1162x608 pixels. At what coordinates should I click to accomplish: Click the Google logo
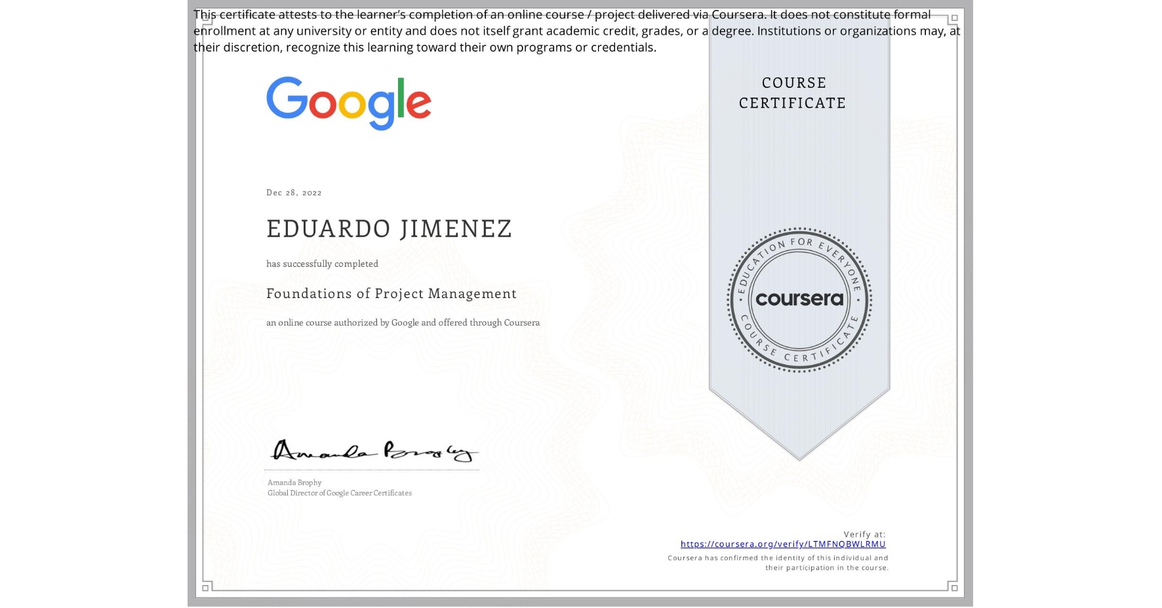click(349, 103)
